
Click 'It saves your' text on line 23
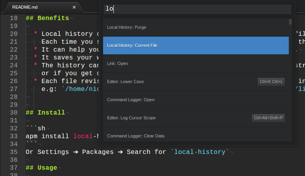pos(67,57)
